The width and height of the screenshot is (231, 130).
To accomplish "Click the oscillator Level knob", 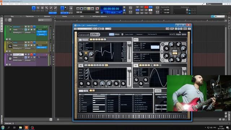I will pyautogui.click(x=91, y=54).
